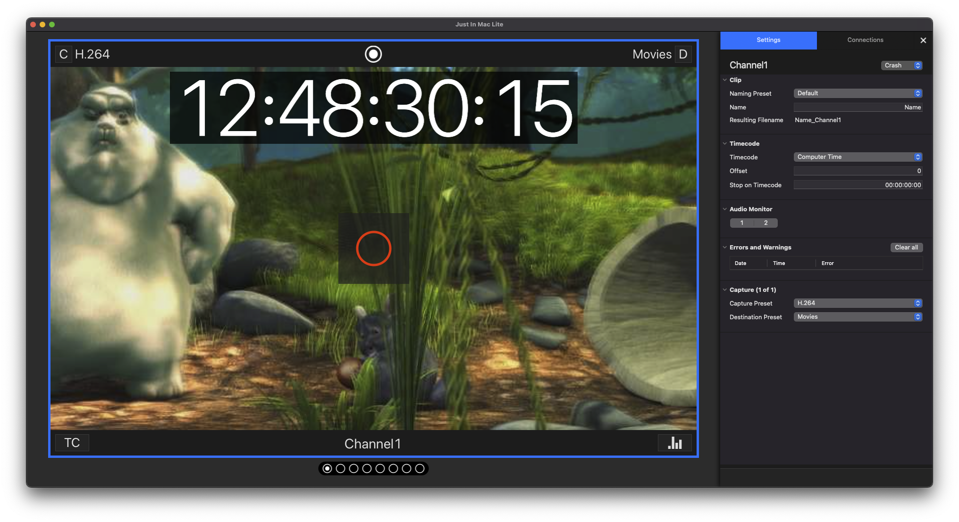Toggle audio monitor channel 2
Screen dimensions: 959x522
(x=766, y=223)
